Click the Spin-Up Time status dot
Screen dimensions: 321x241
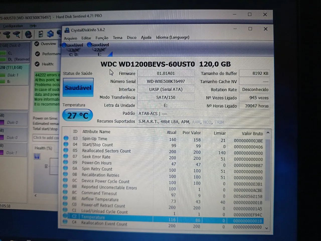(x=66, y=138)
